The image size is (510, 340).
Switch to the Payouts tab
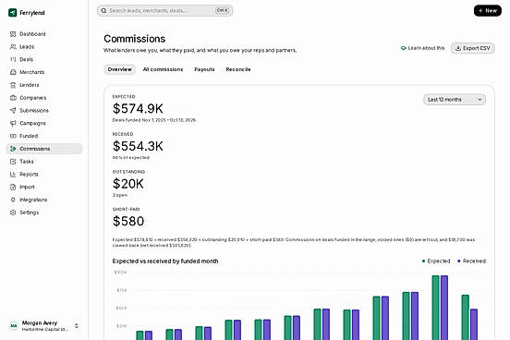coord(204,69)
